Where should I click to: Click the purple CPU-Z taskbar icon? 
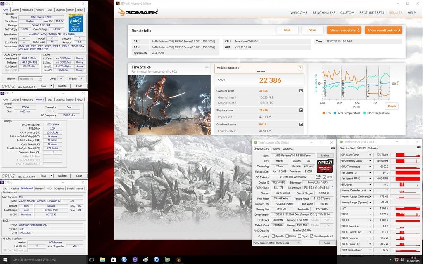point(135,260)
